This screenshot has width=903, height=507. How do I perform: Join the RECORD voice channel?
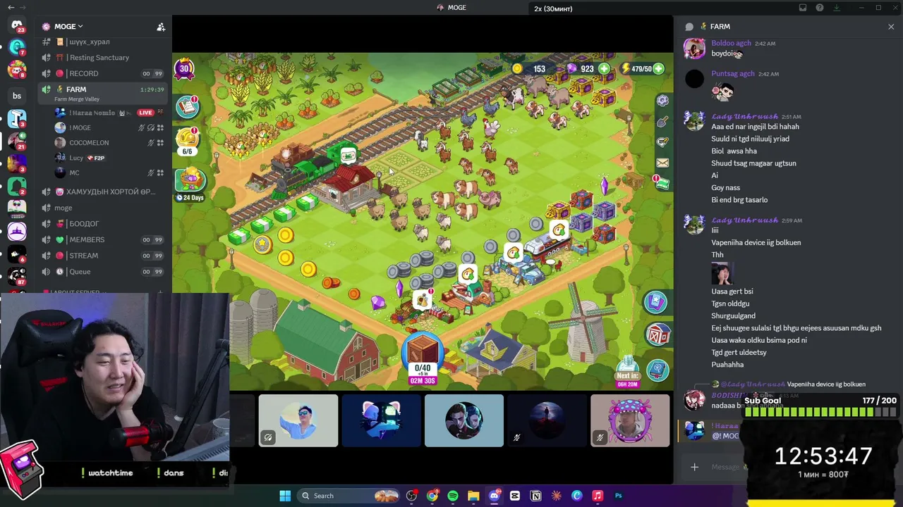click(x=104, y=73)
